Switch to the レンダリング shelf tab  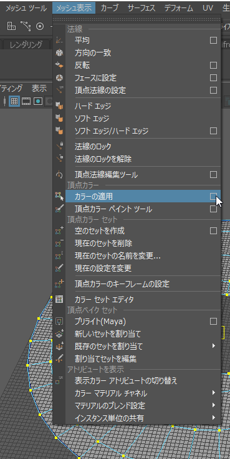26,45
